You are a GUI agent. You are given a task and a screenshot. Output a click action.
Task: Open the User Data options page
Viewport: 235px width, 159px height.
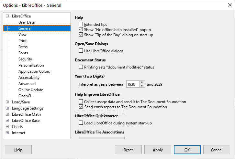click(27, 22)
